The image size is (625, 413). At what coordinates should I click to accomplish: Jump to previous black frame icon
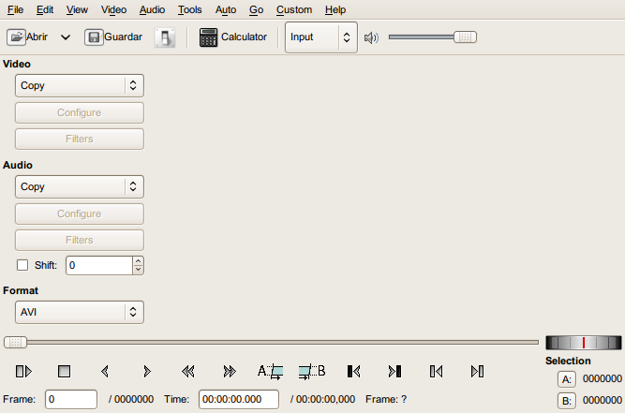[x=353, y=371]
